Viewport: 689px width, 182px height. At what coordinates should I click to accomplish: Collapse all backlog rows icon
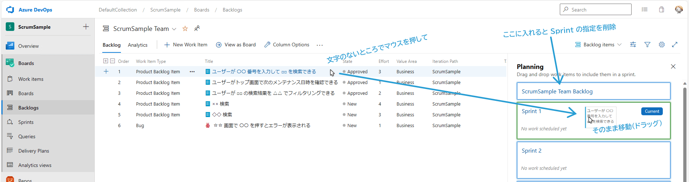pyautogui.click(x=113, y=61)
